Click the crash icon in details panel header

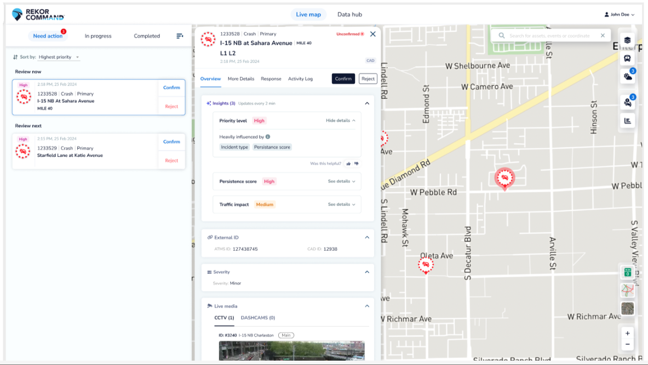[x=208, y=39]
